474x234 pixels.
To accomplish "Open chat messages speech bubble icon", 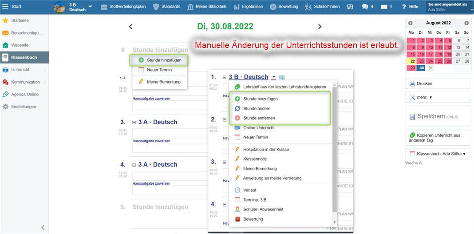I will pyautogui.click(x=365, y=7).
